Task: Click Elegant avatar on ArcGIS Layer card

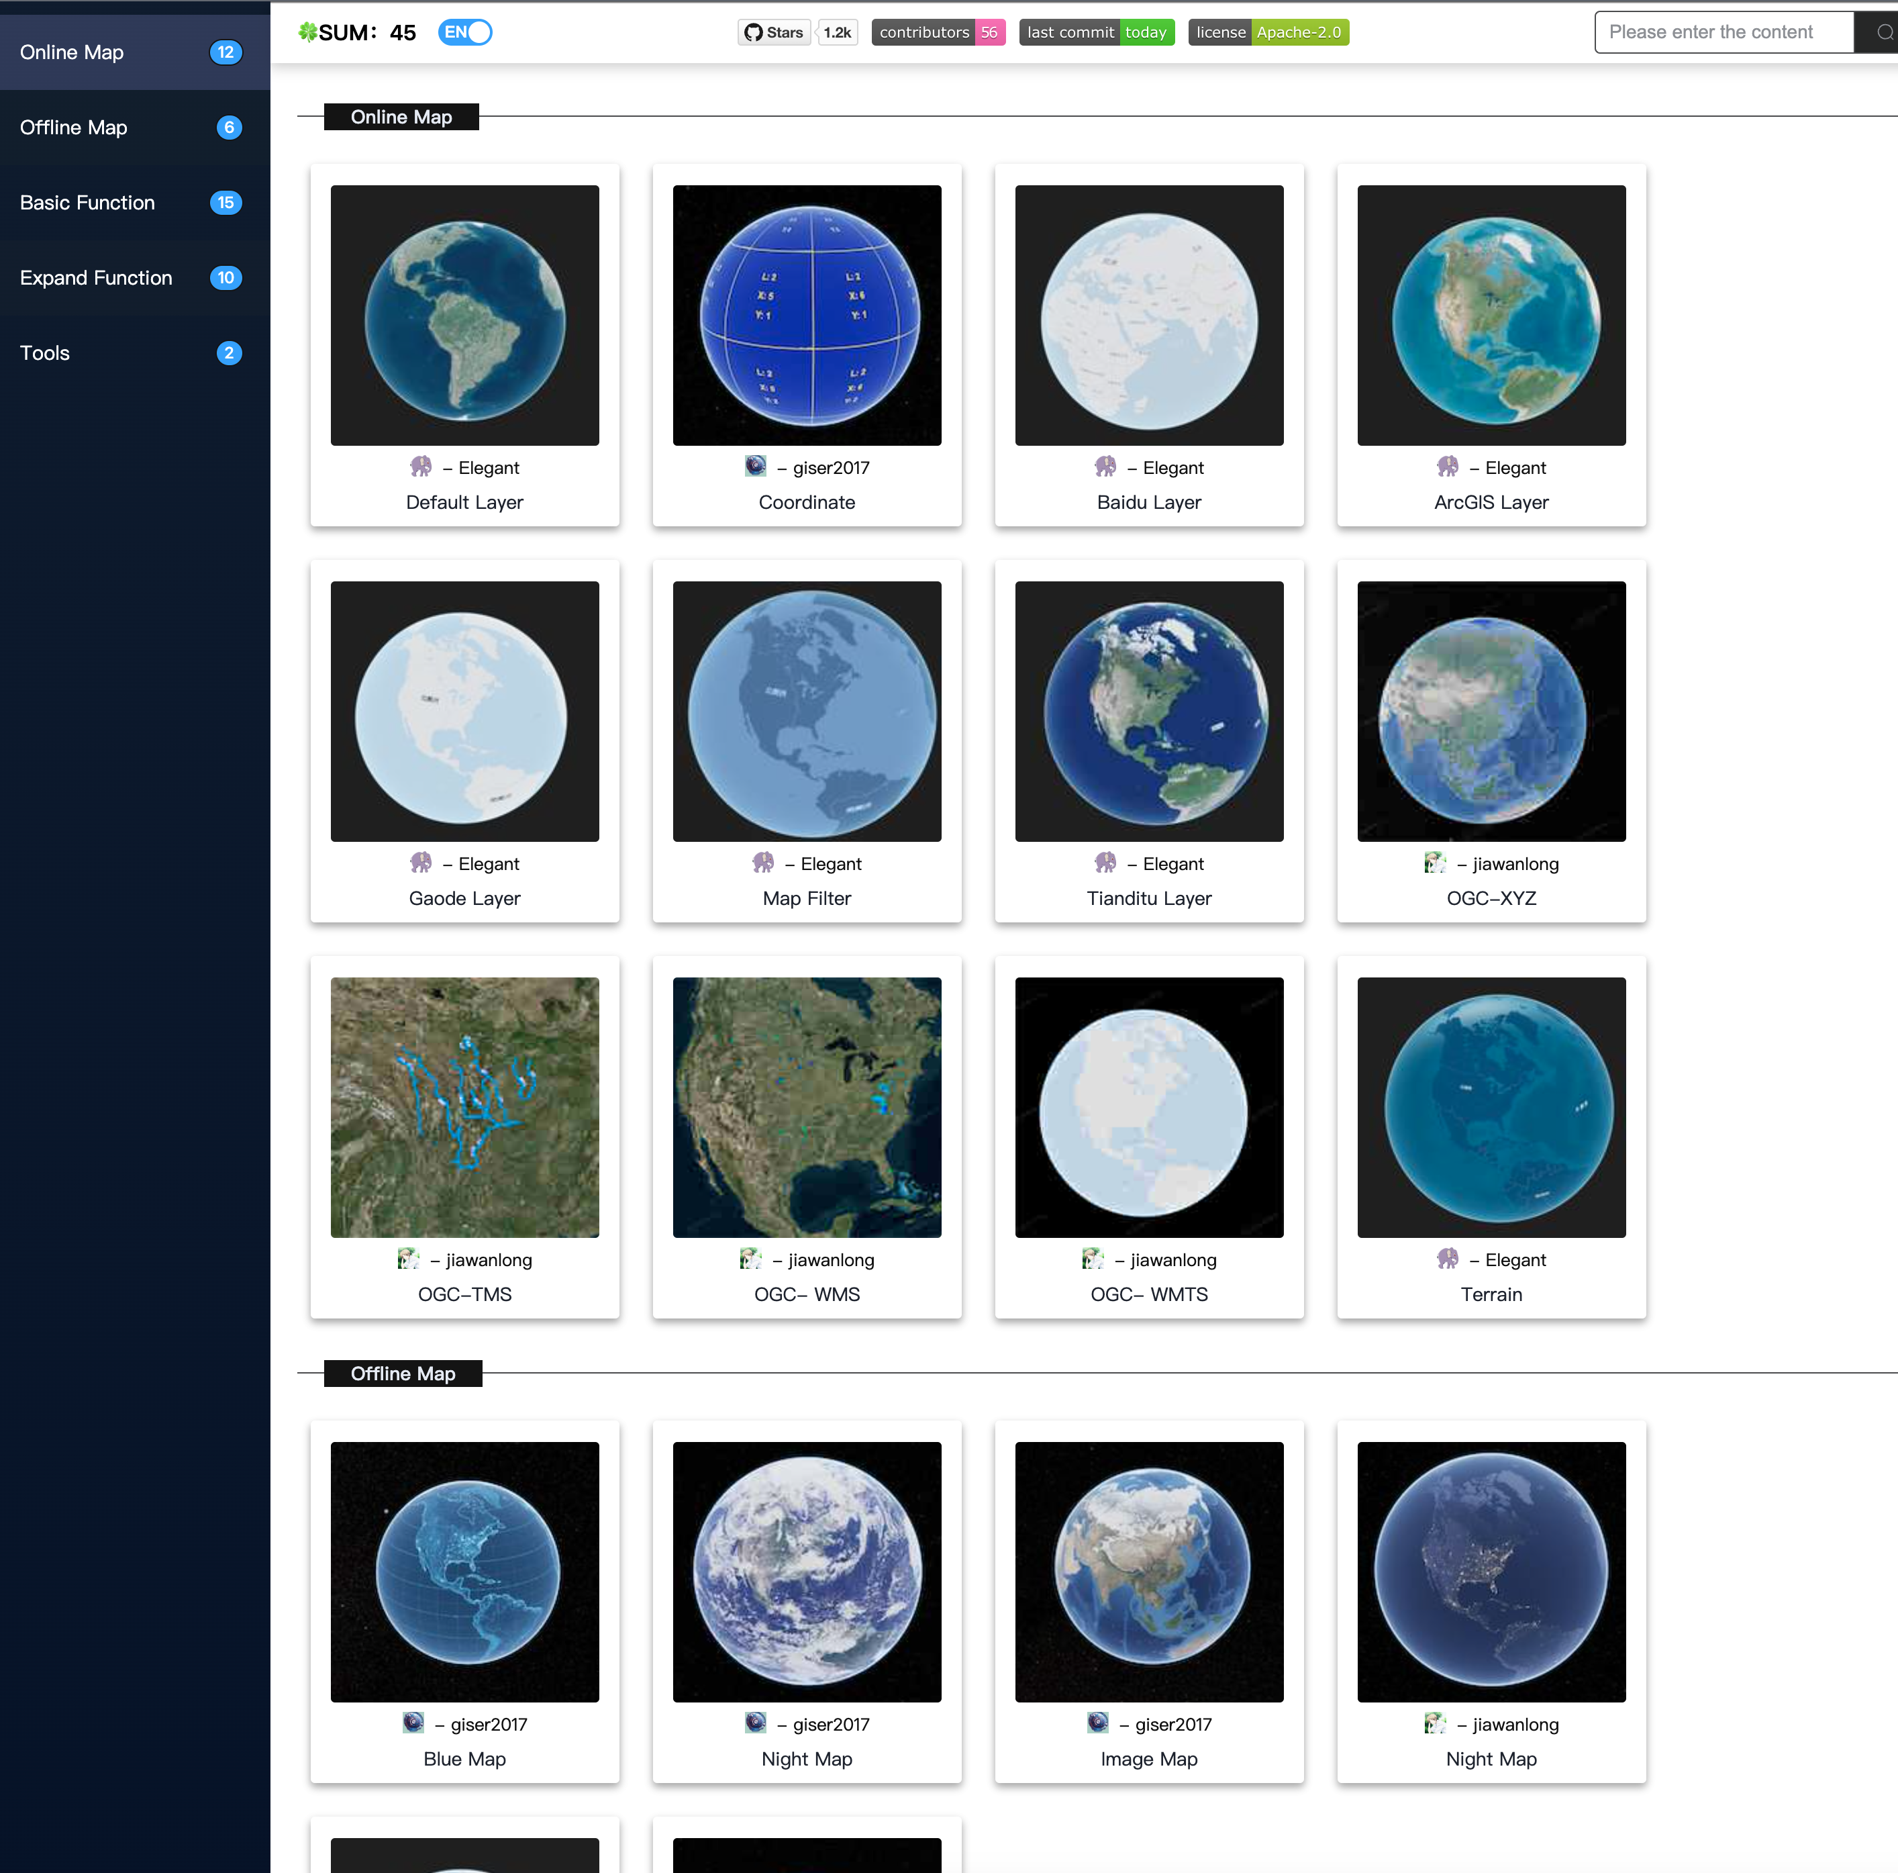Action: coord(1448,467)
